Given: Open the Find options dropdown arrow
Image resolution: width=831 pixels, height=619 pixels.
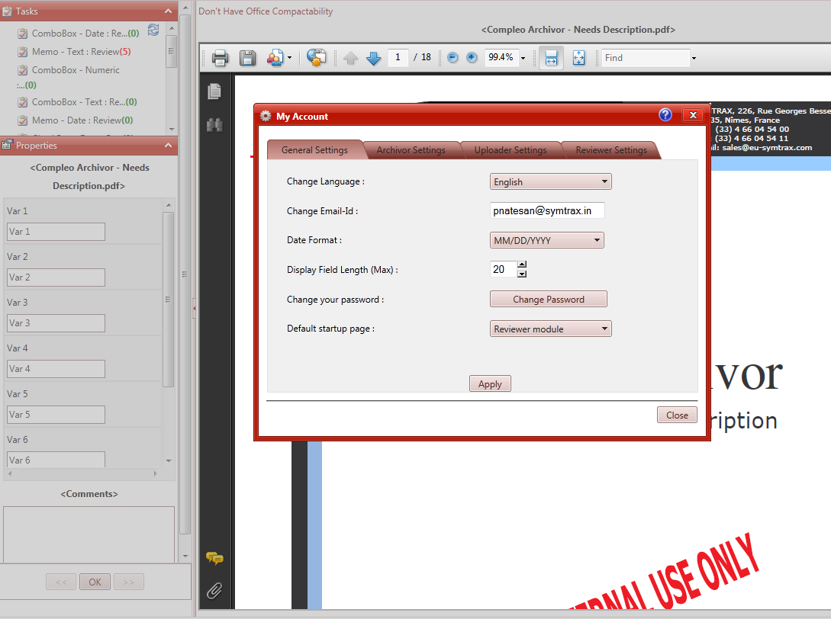Looking at the screenshot, I should click(694, 58).
